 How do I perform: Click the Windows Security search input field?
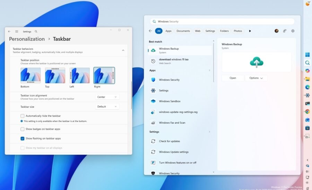[222, 21]
